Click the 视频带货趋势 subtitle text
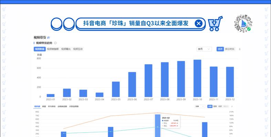Screen dimensions: 271x137 click(44, 43)
